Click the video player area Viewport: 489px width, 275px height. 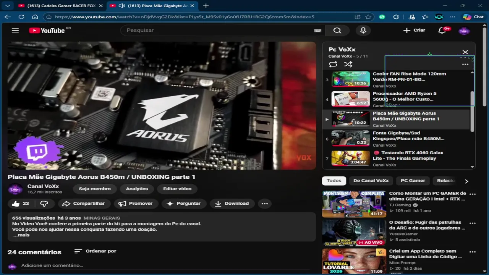tap(162, 105)
